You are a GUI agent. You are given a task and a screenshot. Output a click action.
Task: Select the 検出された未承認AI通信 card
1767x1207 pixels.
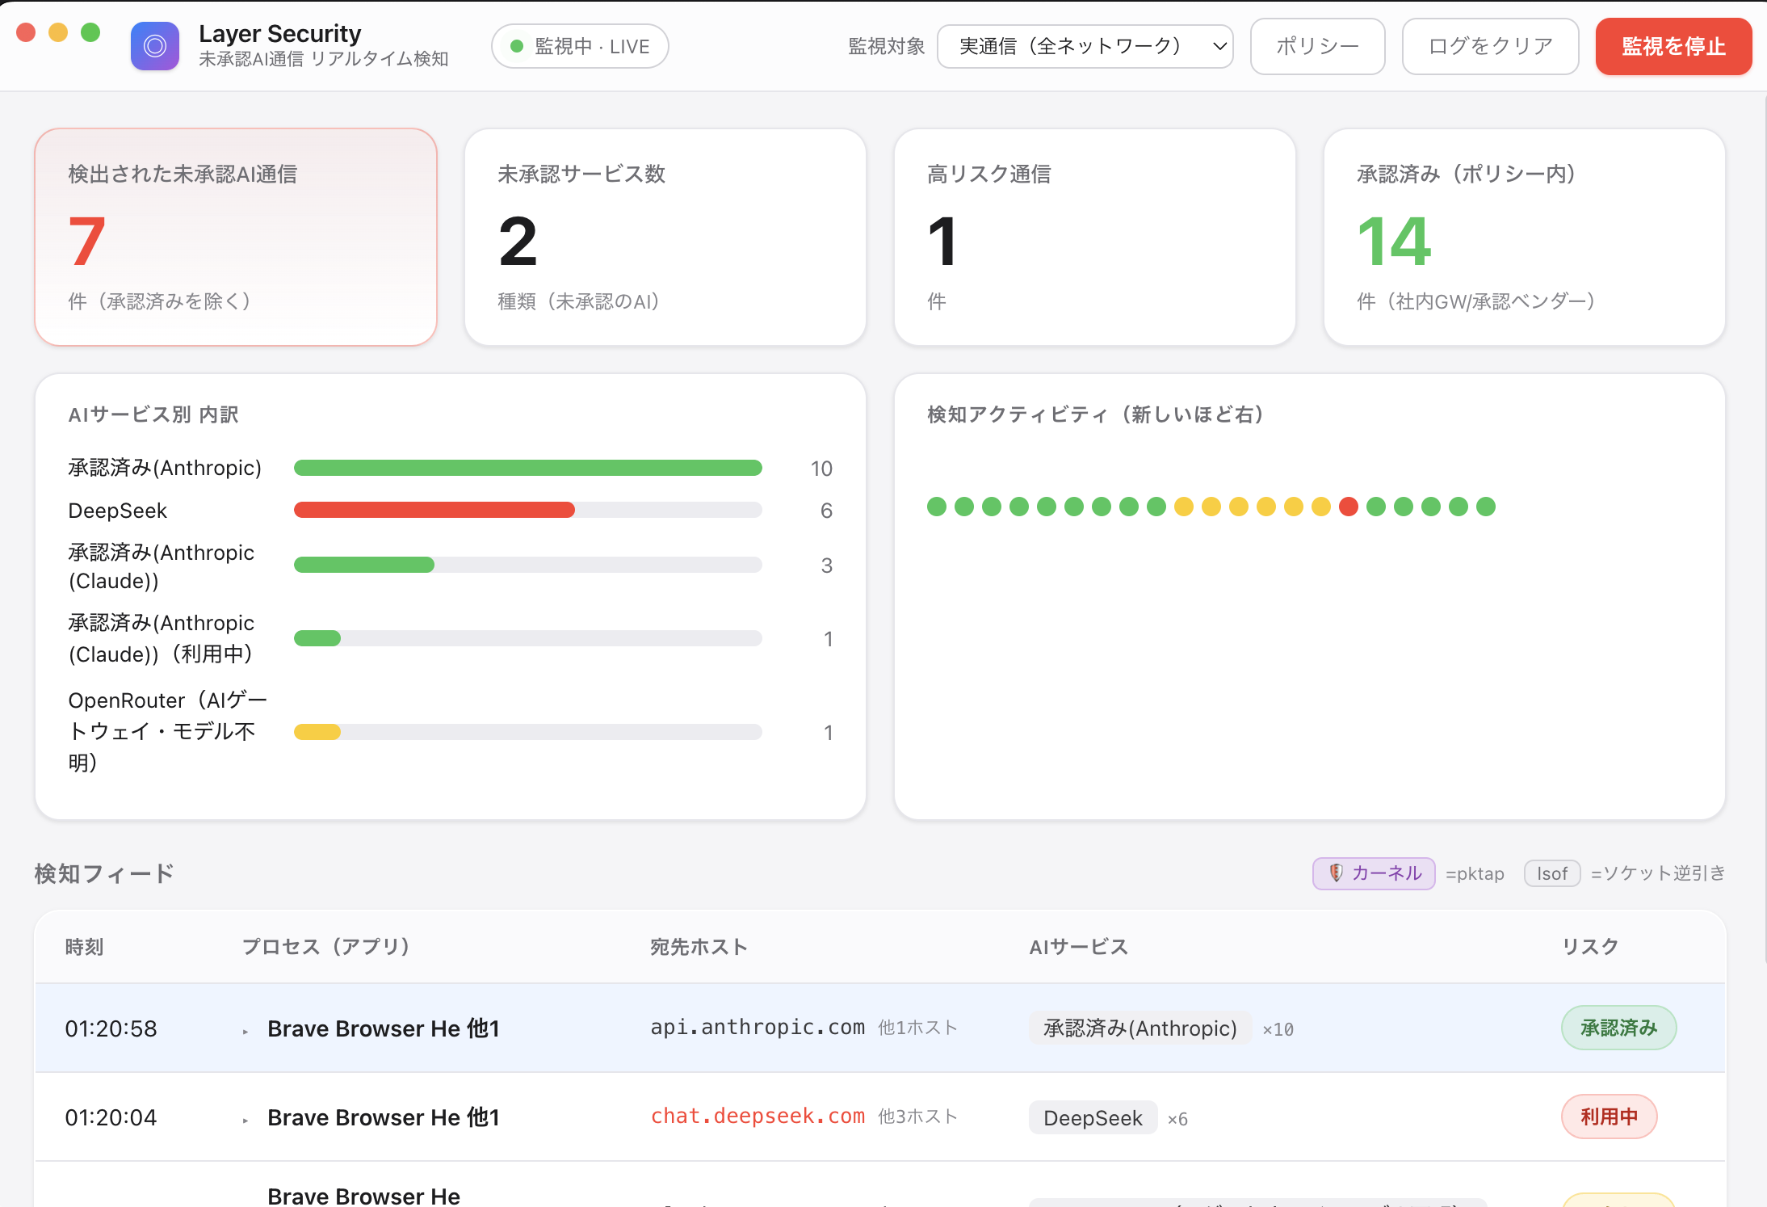tap(236, 237)
